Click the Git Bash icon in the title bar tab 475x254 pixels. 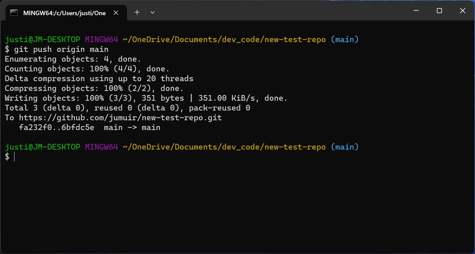click(13, 13)
